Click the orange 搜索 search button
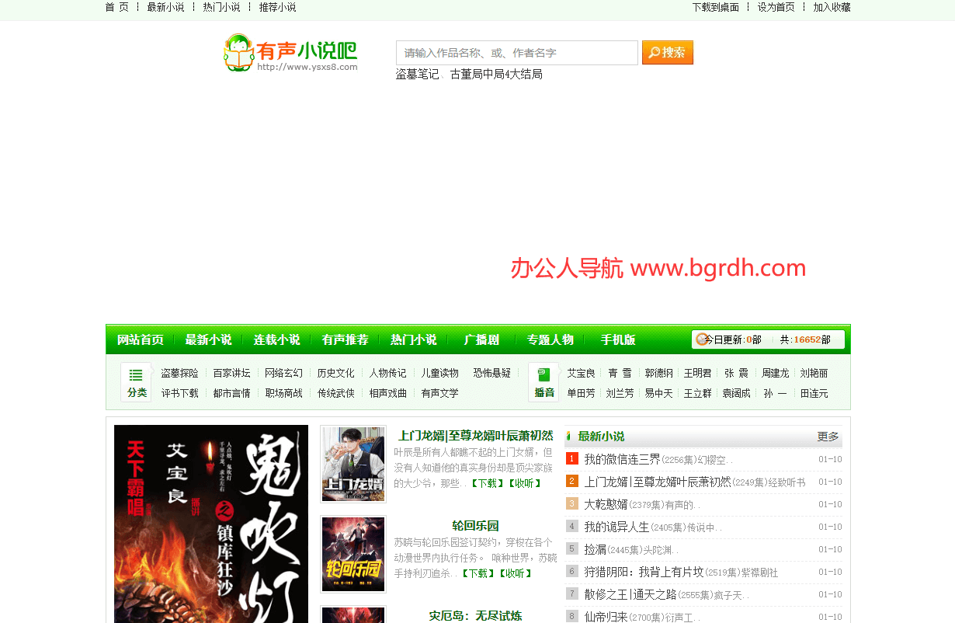The height and width of the screenshot is (623, 955). click(667, 53)
